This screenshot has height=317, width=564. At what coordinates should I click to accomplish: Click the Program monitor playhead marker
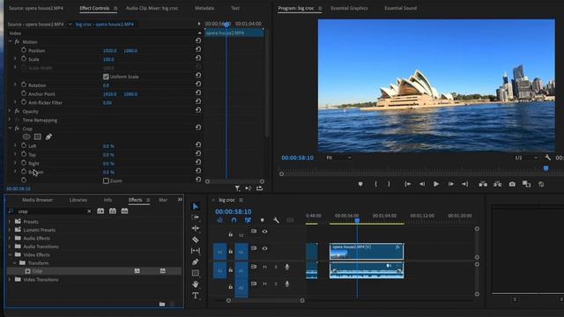click(546, 168)
